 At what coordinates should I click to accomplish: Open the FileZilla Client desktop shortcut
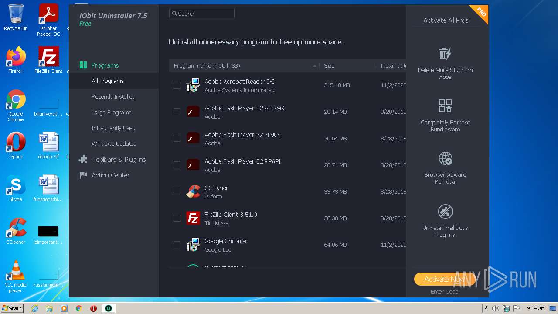pyautogui.click(x=48, y=60)
